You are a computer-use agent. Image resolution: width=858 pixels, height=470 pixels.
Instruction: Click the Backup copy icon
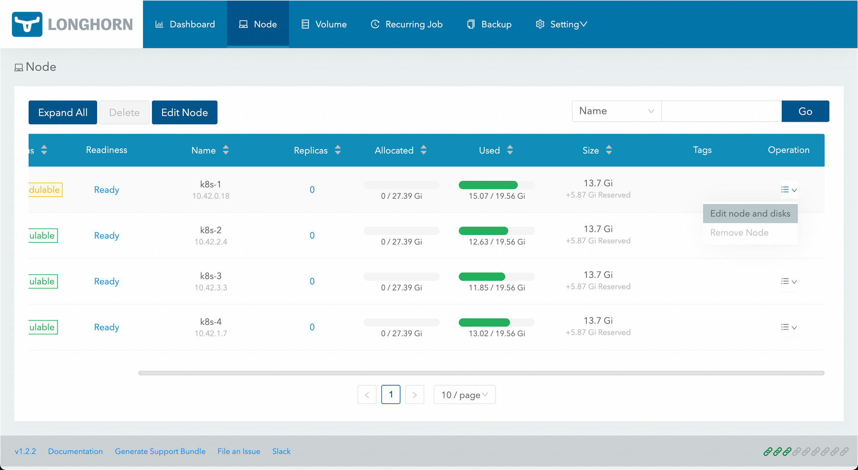(x=471, y=24)
